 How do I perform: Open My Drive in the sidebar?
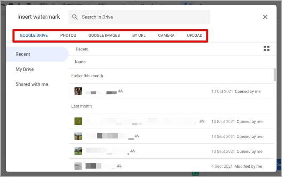(x=25, y=69)
